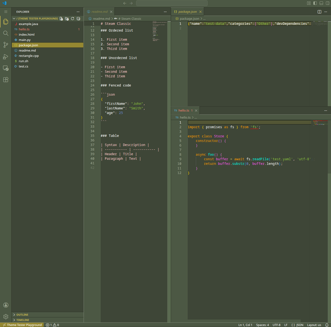Click the readme.md minimap

[159, 31]
